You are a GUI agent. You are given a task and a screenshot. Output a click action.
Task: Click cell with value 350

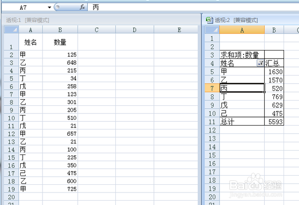click(x=60, y=165)
